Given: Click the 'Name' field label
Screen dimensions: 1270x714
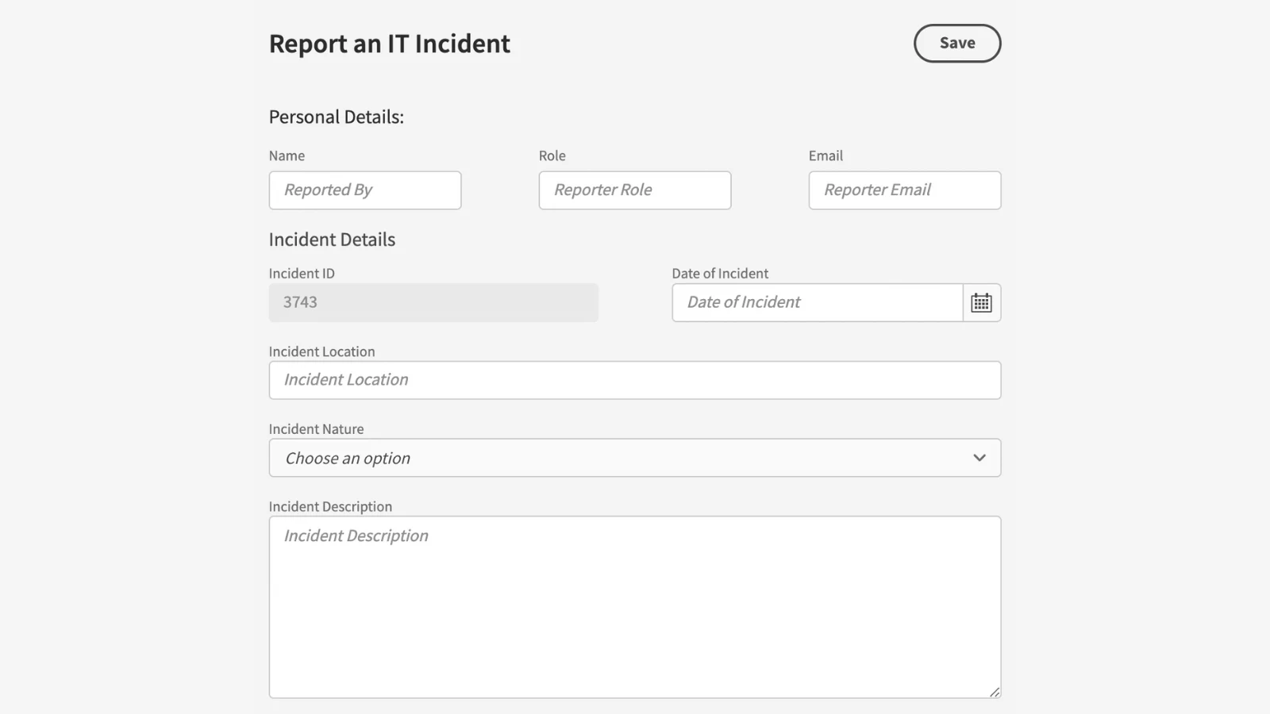Looking at the screenshot, I should coord(287,156).
